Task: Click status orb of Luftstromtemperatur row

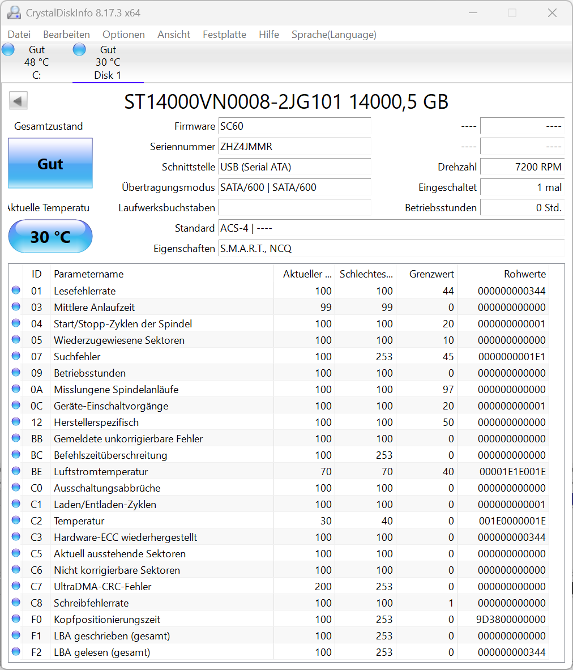Action: (x=16, y=471)
